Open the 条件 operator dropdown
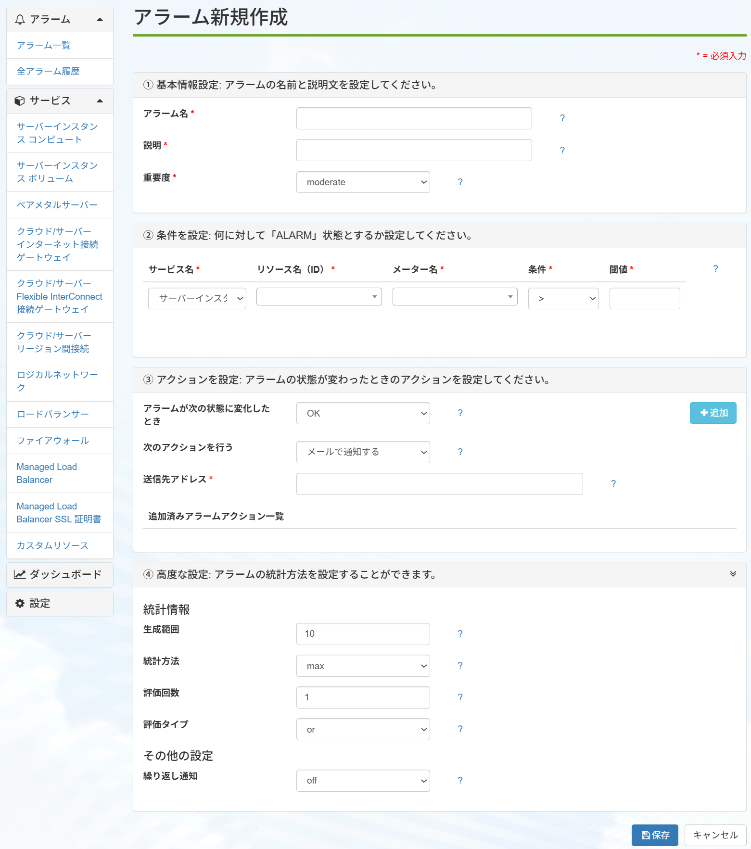This screenshot has width=751, height=849. (x=563, y=299)
